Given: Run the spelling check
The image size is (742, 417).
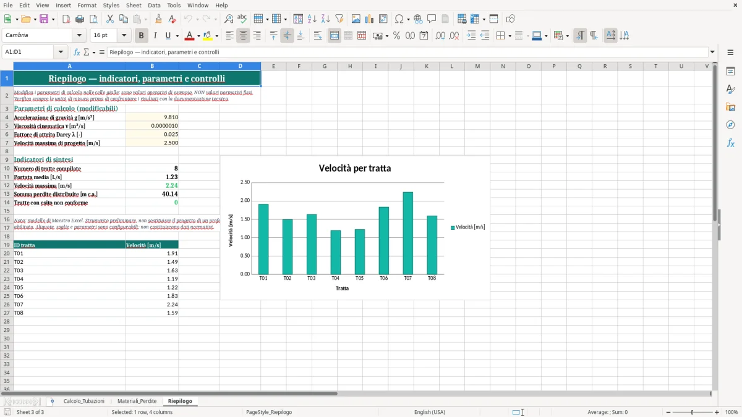Looking at the screenshot, I should click(x=242, y=19).
